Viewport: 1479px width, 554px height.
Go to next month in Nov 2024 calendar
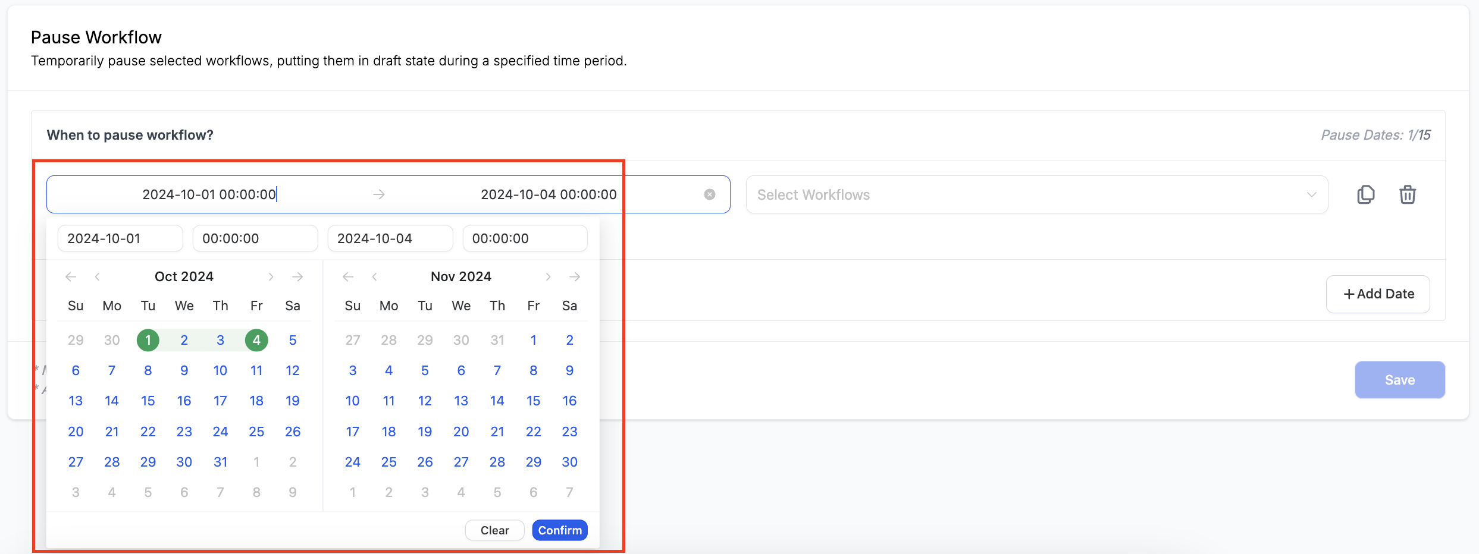[548, 276]
